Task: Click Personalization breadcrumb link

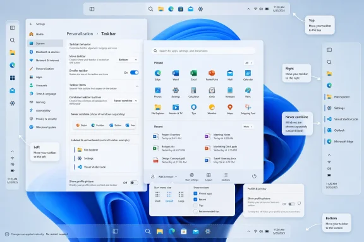Action: point(80,34)
